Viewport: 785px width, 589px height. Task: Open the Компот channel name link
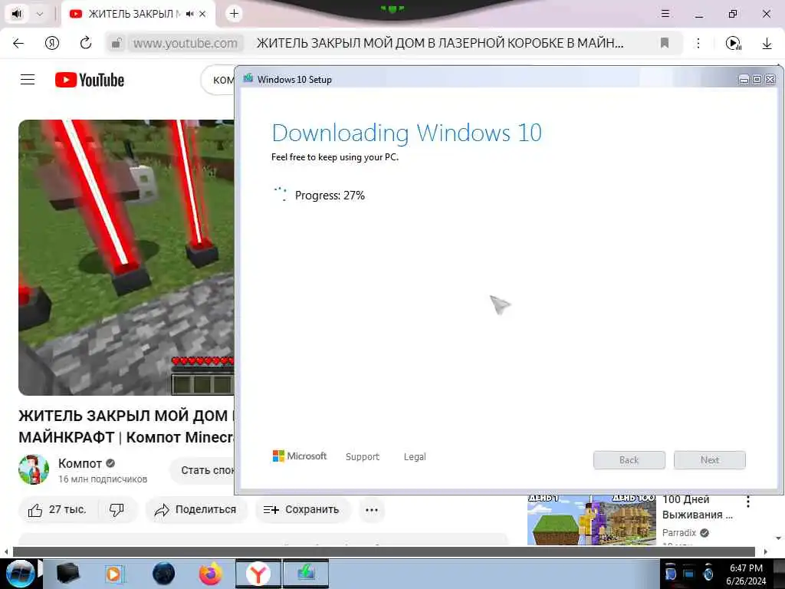point(80,463)
